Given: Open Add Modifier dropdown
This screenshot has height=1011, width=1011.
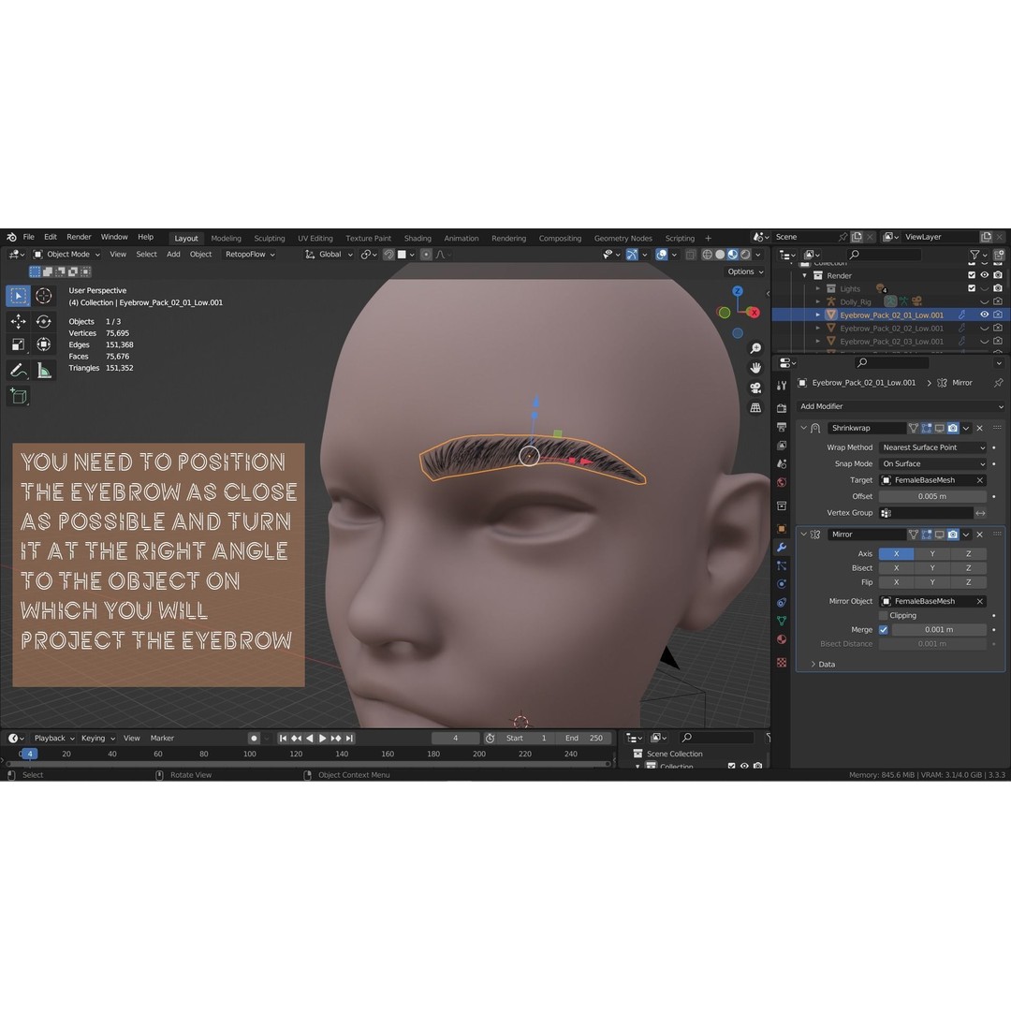Looking at the screenshot, I should (x=901, y=406).
